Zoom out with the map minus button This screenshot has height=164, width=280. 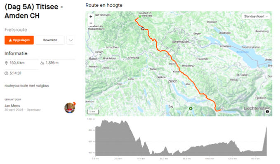[91, 23]
